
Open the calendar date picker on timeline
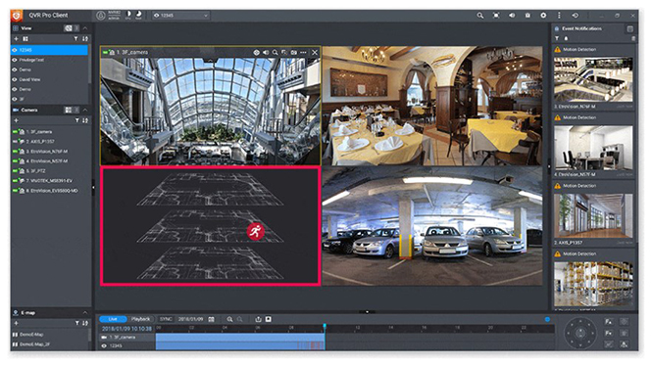[211, 319]
